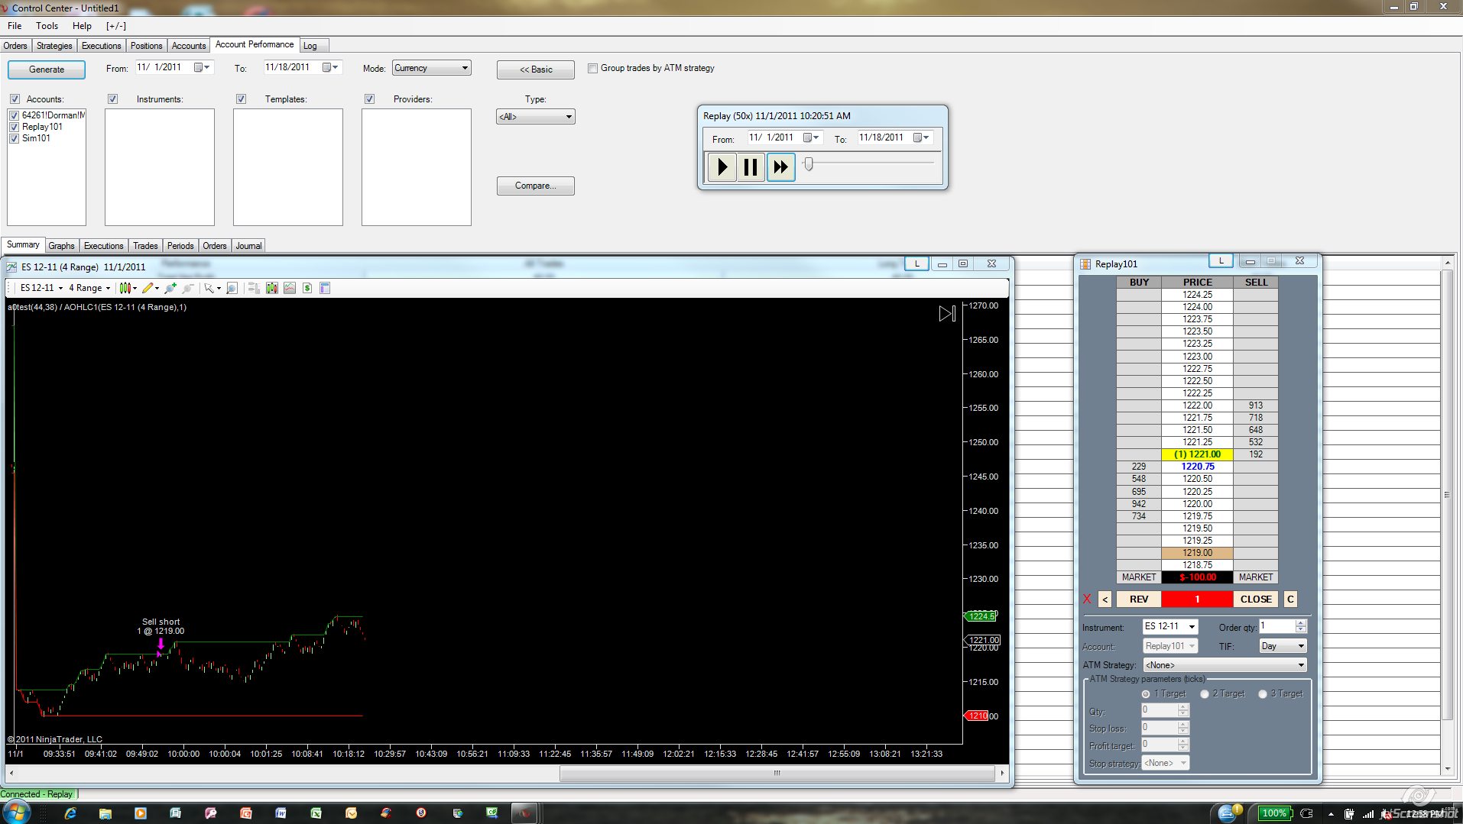Play the market replay
The height and width of the screenshot is (824, 1463).
click(x=722, y=166)
